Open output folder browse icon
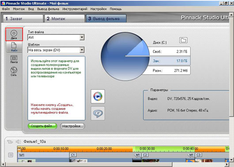This screenshot has width=234, height=167. point(183,40)
